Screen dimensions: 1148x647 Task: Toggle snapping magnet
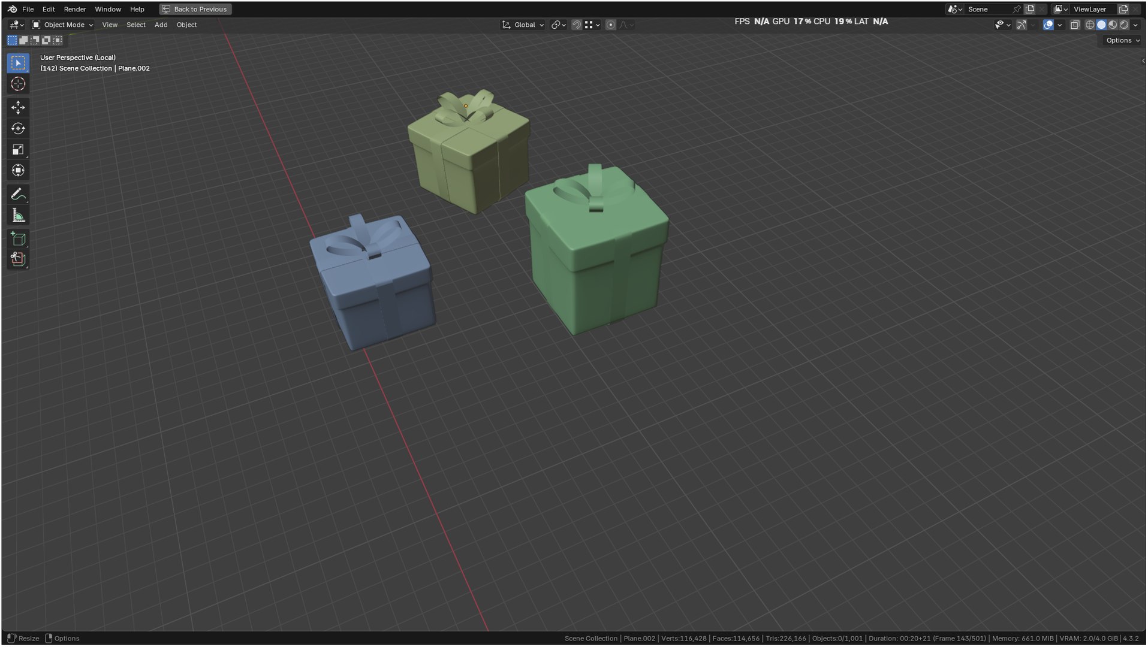coord(576,25)
